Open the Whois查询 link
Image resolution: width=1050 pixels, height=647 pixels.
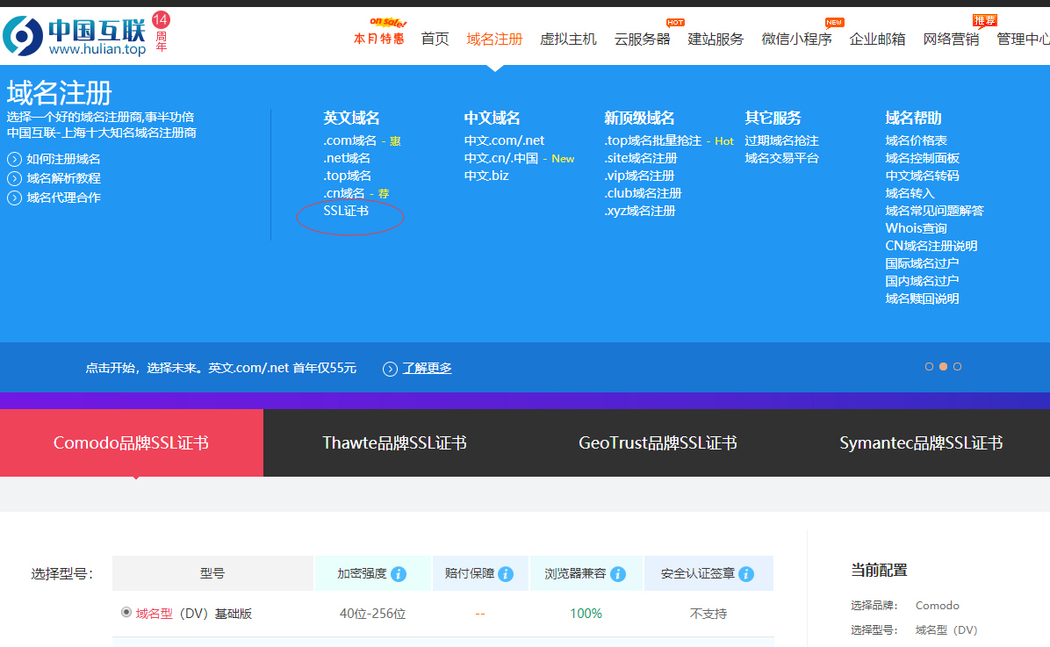click(x=916, y=227)
